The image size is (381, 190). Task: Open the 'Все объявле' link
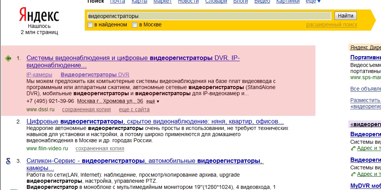click(x=366, y=89)
